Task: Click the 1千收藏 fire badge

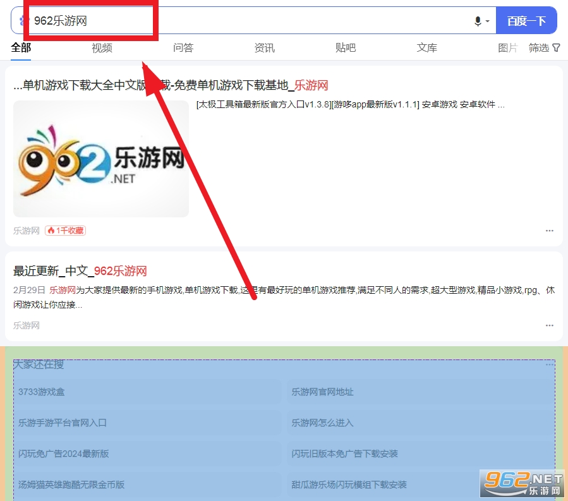Action: click(x=65, y=231)
